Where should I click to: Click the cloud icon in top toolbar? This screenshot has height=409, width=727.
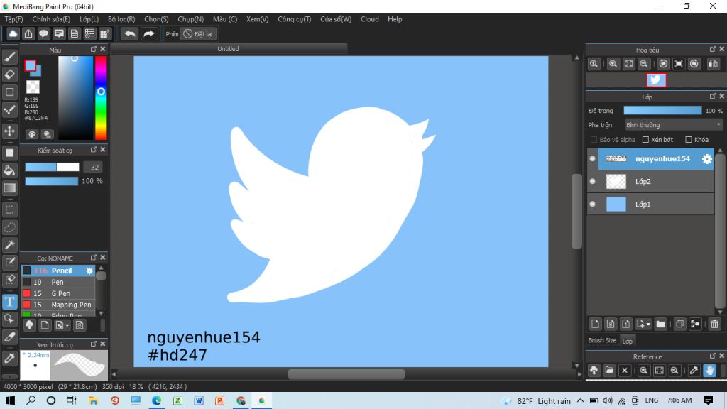[x=13, y=34]
